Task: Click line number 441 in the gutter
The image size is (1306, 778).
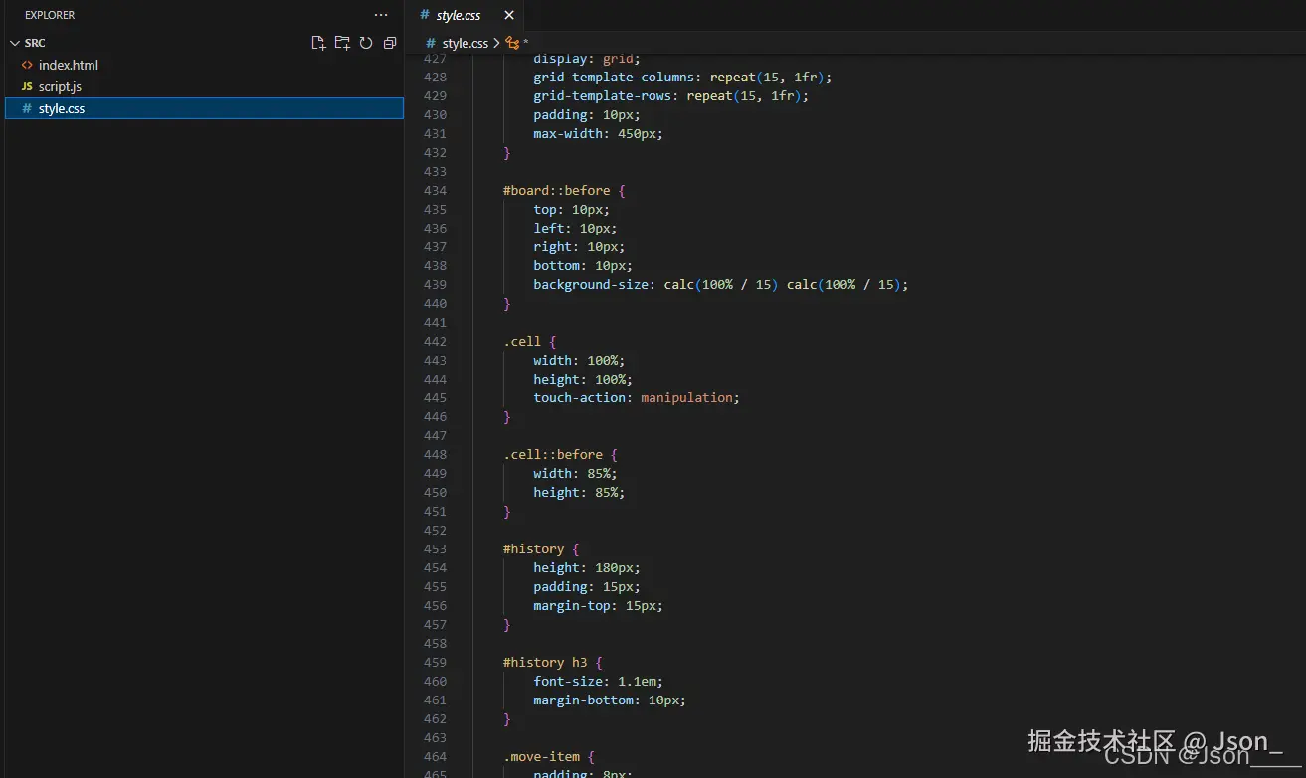Action: coord(435,322)
